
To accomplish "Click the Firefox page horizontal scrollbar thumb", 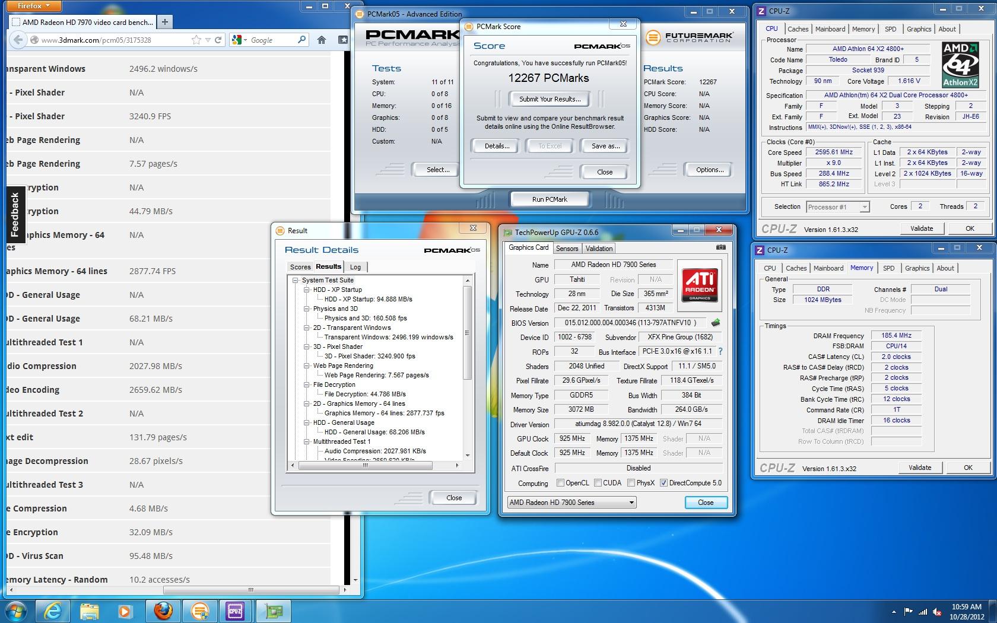I will click(251, 590).
